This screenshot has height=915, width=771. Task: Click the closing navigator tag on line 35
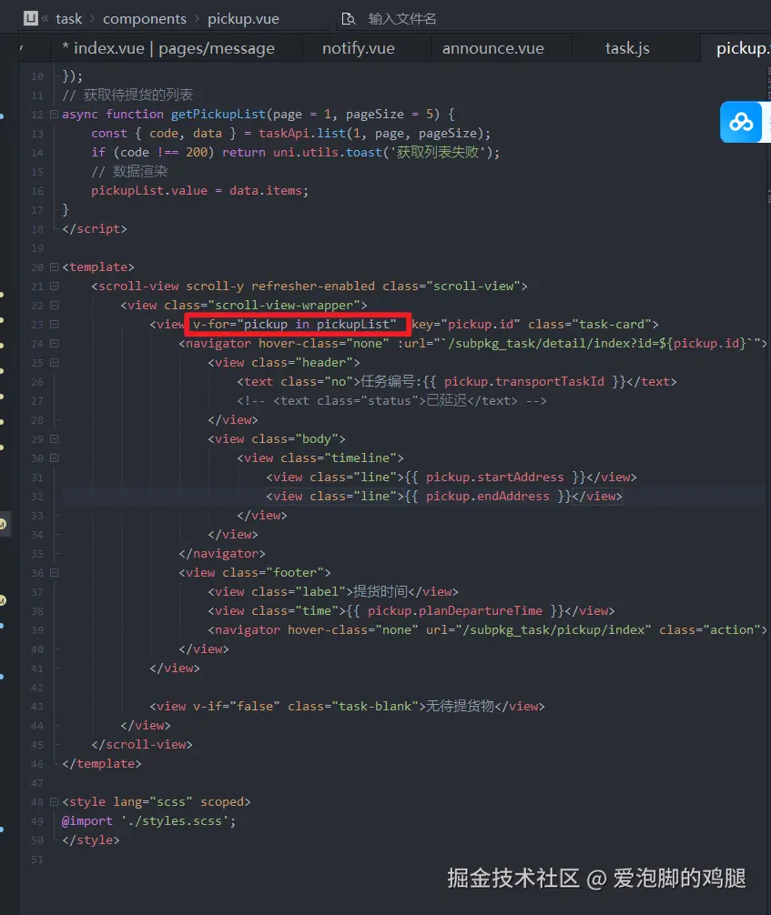[222, 553]
